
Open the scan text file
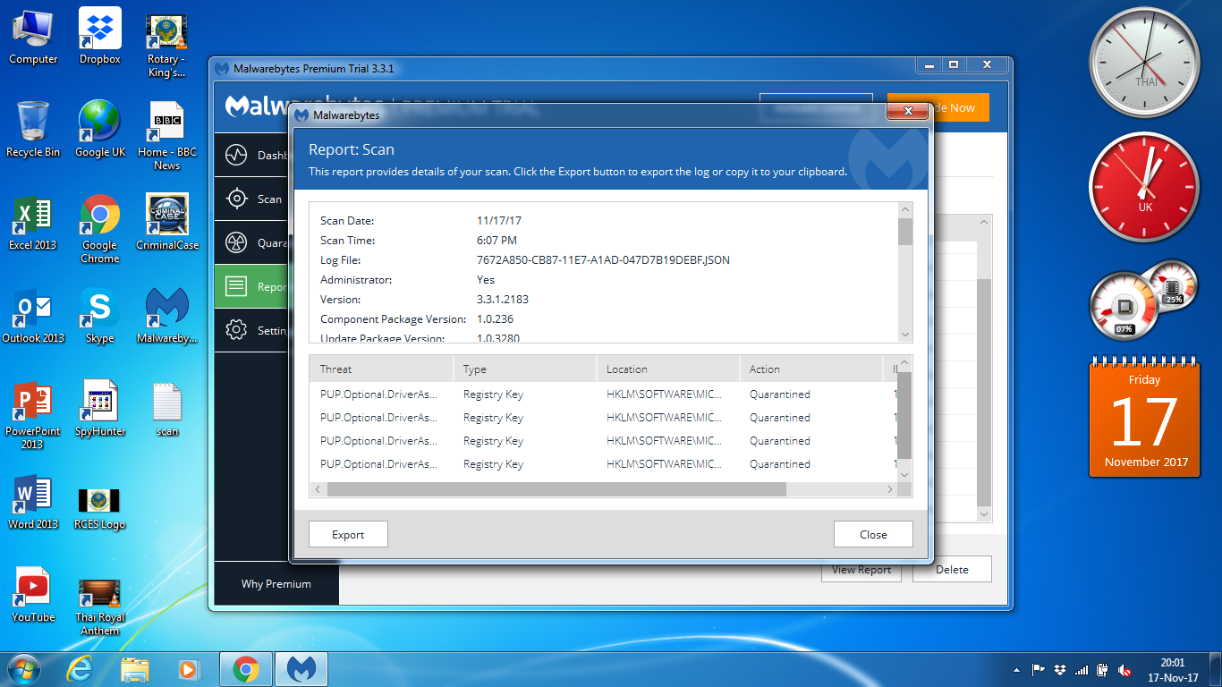tap(166, 408)
